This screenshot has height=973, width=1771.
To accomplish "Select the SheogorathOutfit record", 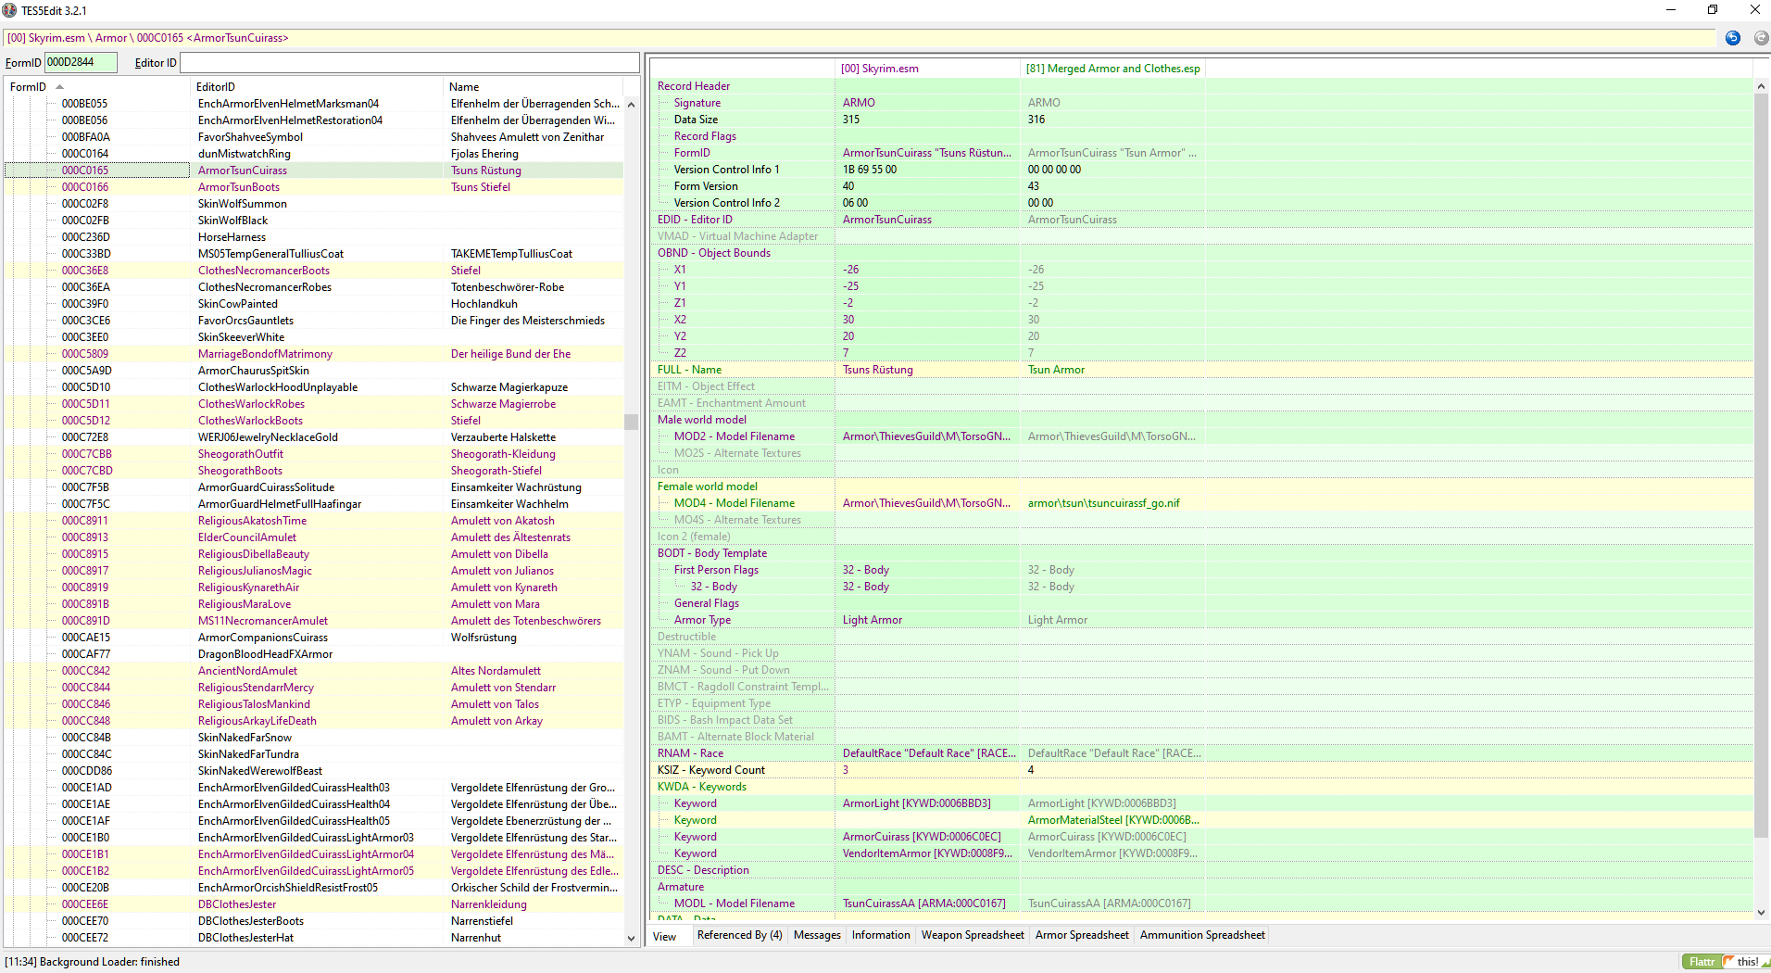I will coord(314,454).
